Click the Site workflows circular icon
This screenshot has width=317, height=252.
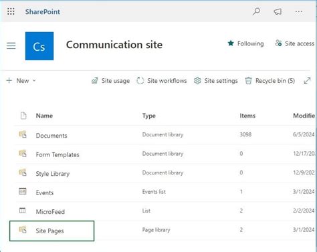(140, 81)
